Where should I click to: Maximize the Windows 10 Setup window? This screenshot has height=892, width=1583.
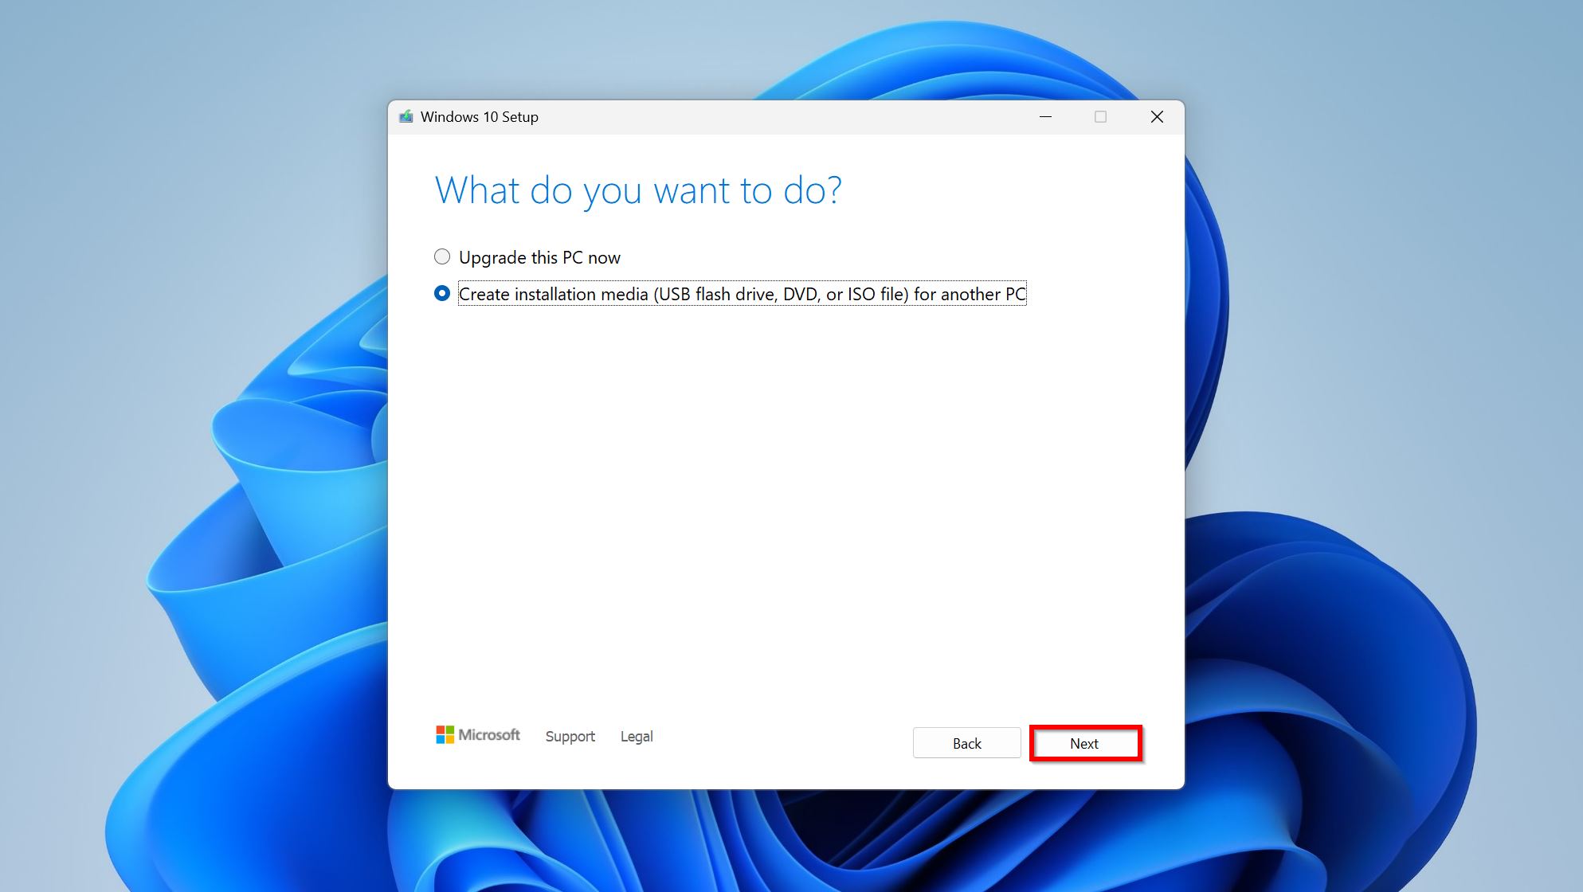[1099, 116]
